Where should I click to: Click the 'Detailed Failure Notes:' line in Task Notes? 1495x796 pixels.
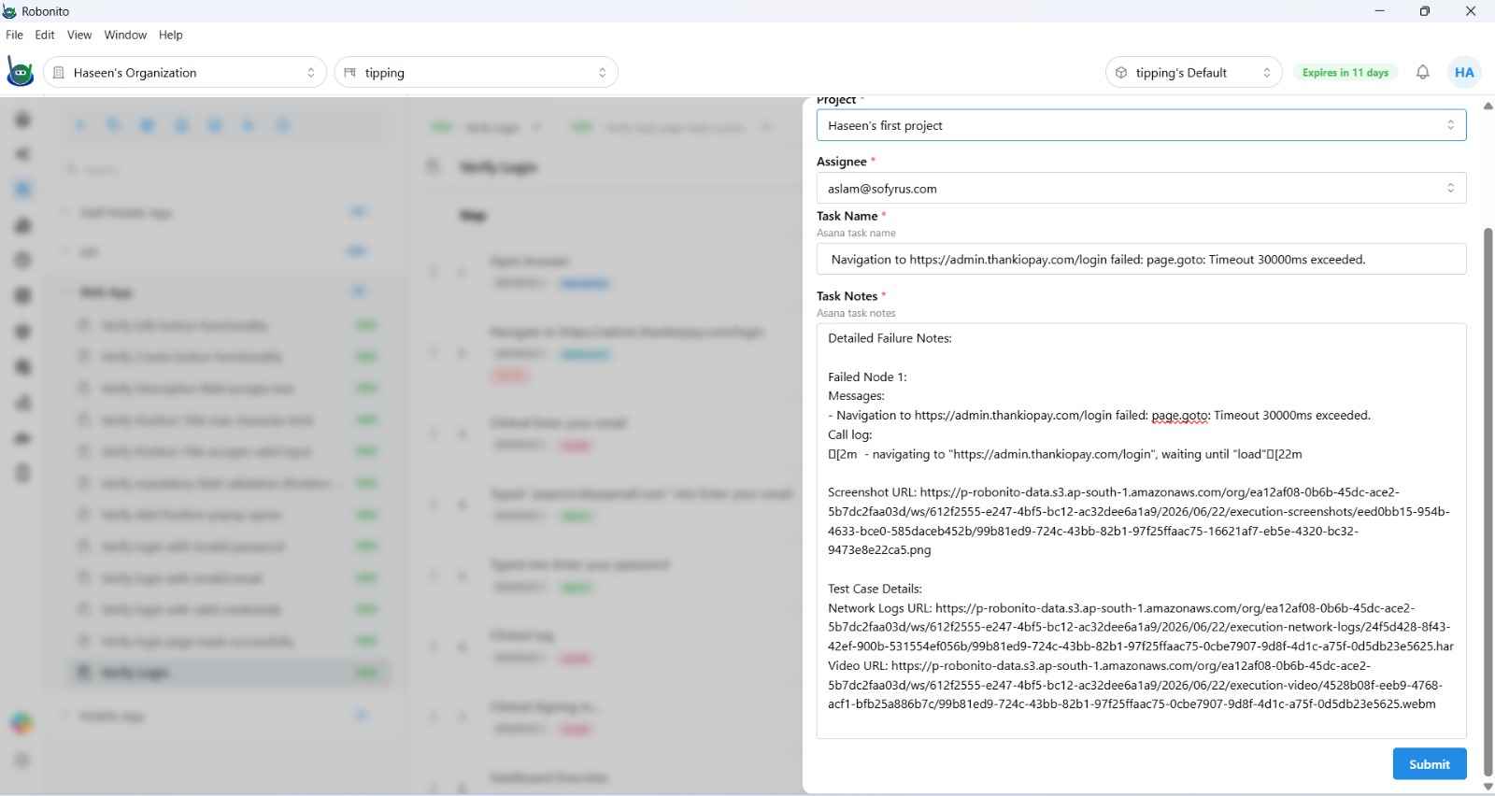[x=890, y=338]
